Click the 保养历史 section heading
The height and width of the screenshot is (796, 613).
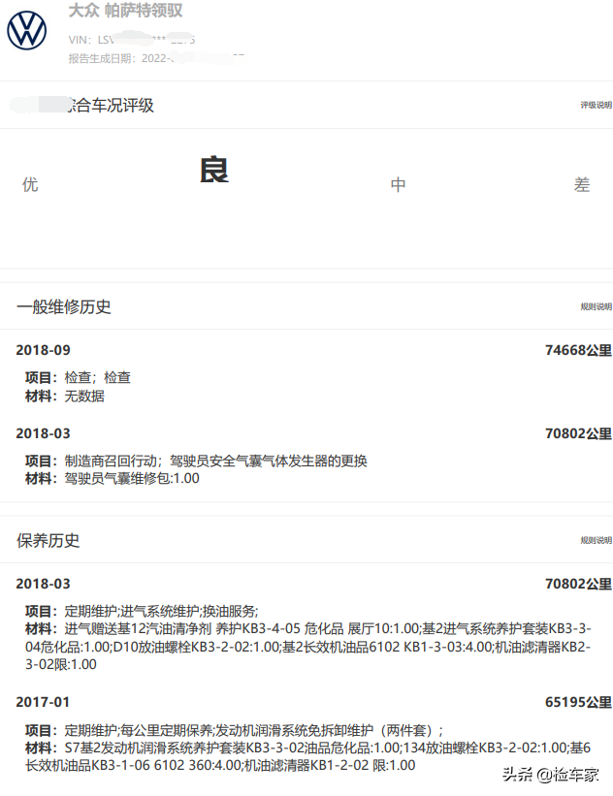click(48, 540)
